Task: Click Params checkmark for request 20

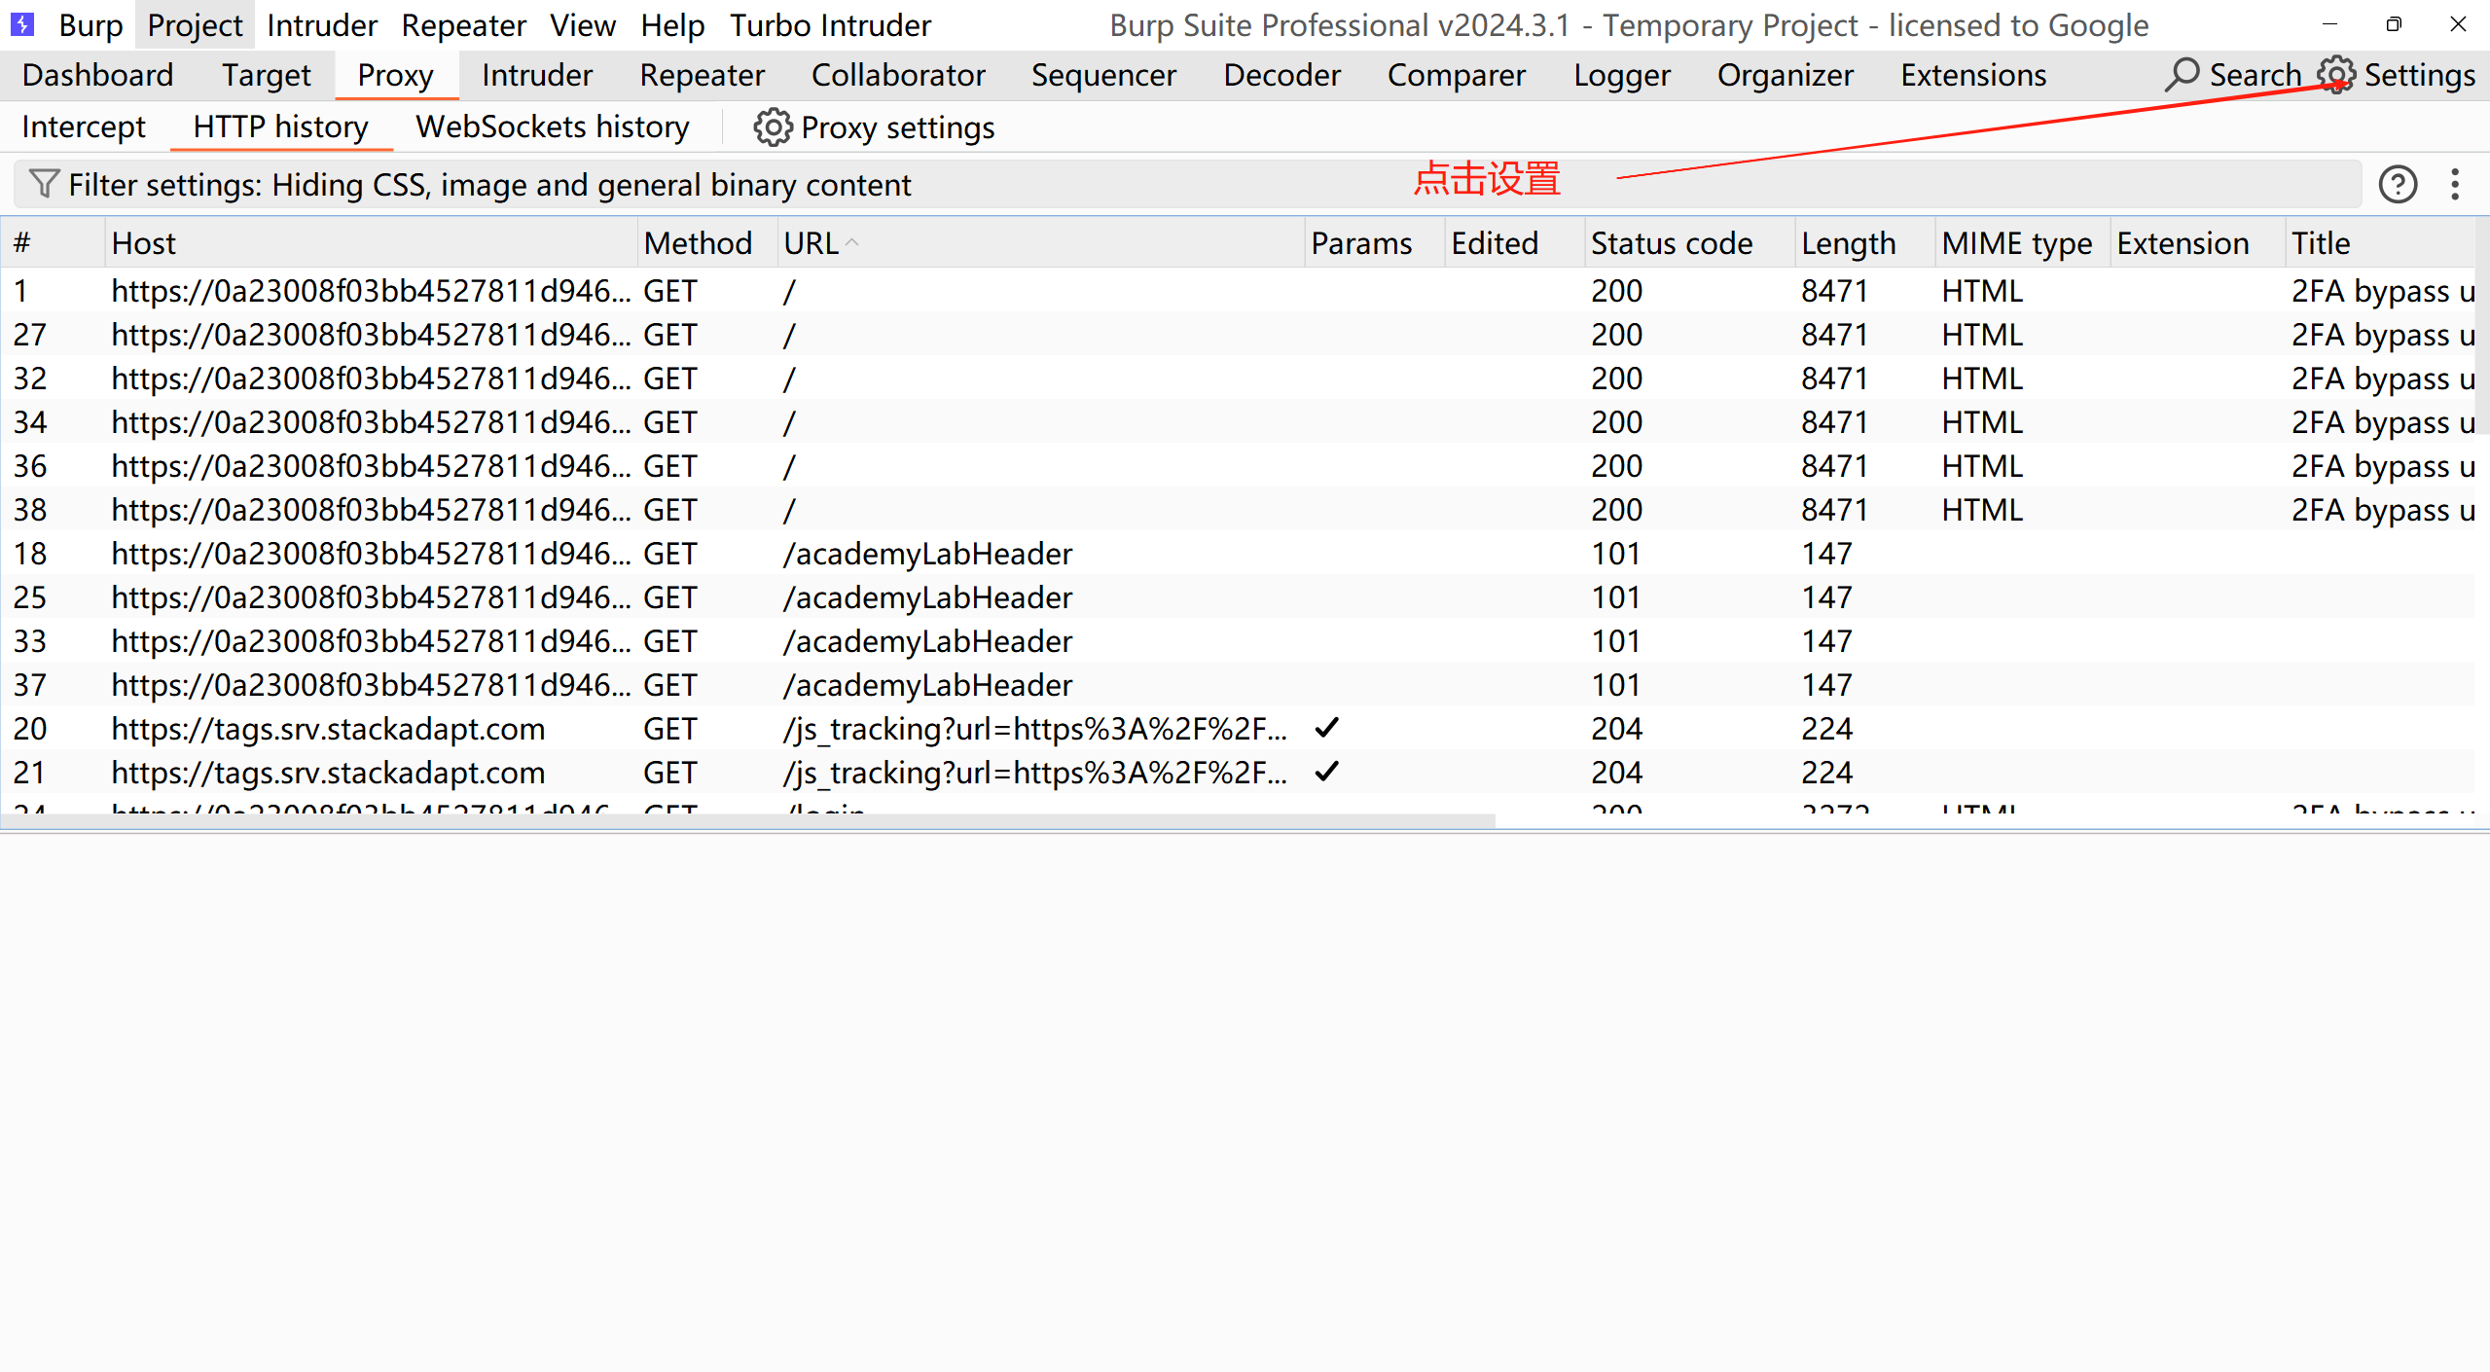Action: coord(1326,728)
